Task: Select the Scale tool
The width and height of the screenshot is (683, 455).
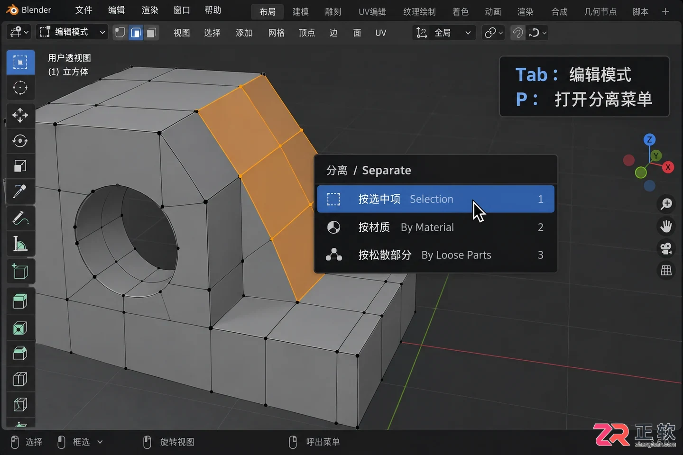Action: click(x=20, y=166)
